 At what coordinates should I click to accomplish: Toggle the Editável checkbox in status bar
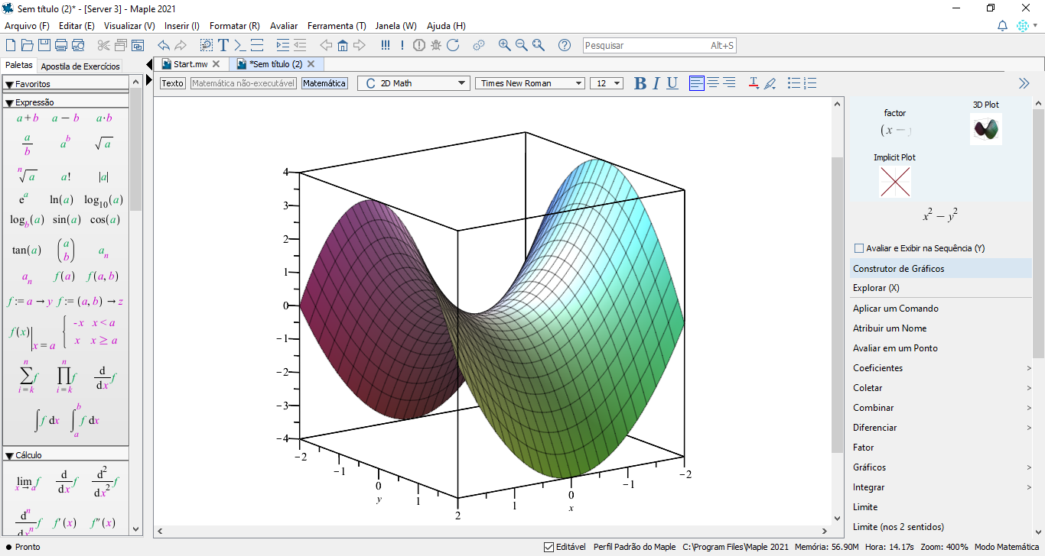coord(549,547)
